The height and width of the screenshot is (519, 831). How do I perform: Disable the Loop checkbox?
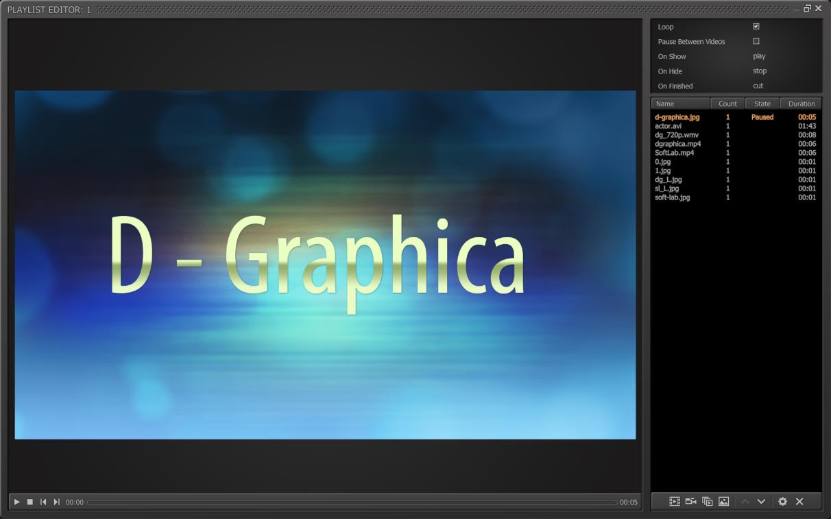pyautogui.click(x=756, y=27)
